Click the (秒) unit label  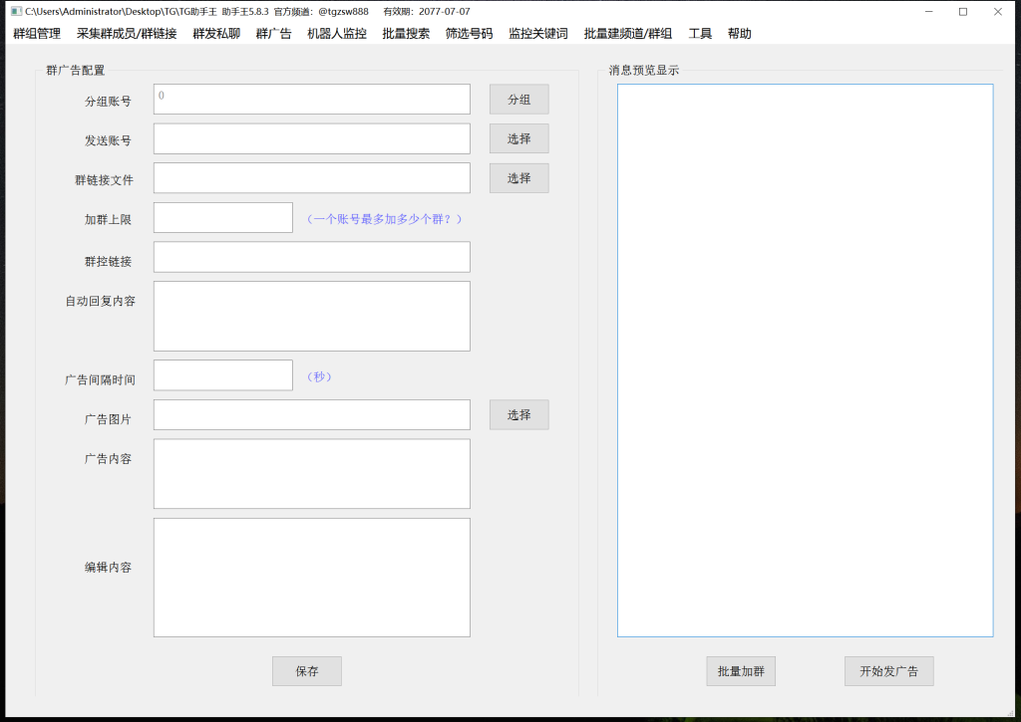[319, 376]
